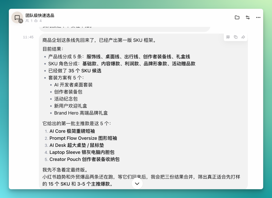Click AI Core 极简重磅短袖 entry
Screen dimensions: 272x198
pyautogui.click(x=72, y=131)
